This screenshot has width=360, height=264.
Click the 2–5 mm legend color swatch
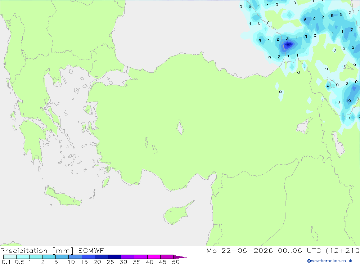click(x=49, y=257)
